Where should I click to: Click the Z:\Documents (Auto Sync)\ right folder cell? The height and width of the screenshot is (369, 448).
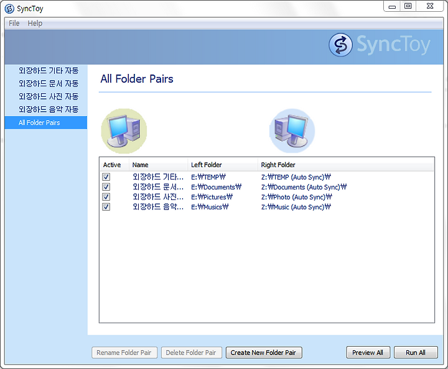tap(304, 187)
